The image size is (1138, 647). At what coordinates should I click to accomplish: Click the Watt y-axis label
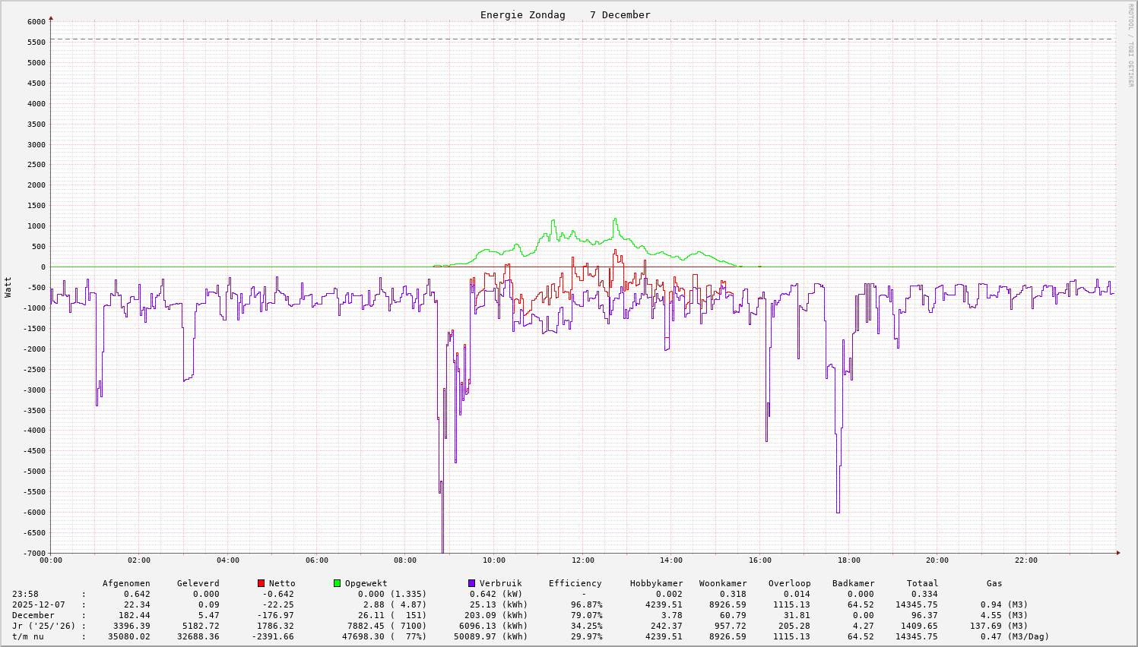coord(8,287)
